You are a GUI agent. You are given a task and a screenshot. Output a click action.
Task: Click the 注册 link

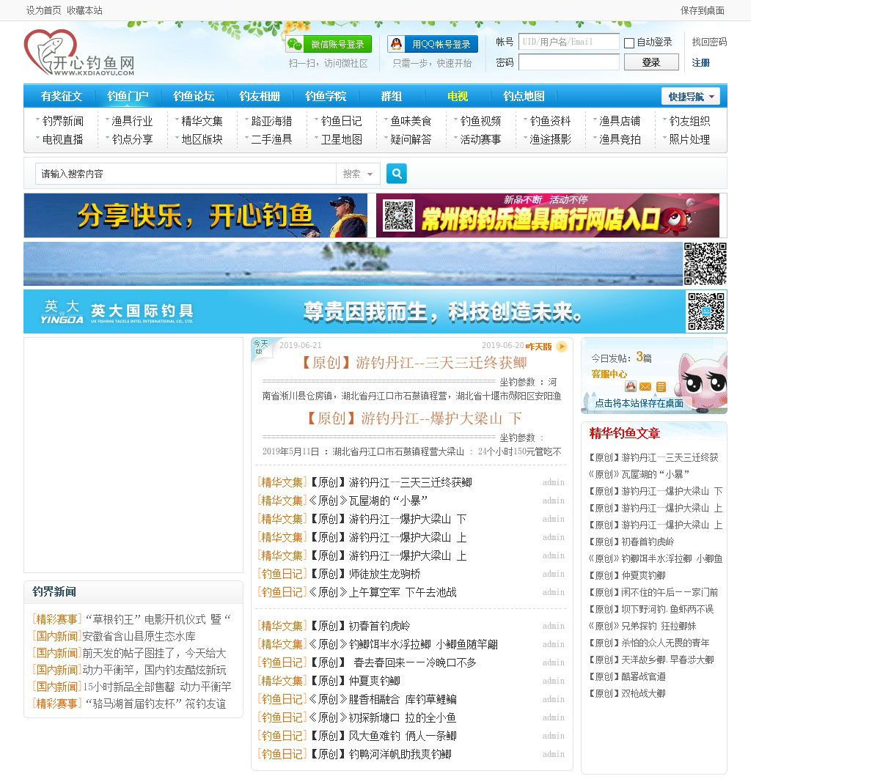click(700, 63)
